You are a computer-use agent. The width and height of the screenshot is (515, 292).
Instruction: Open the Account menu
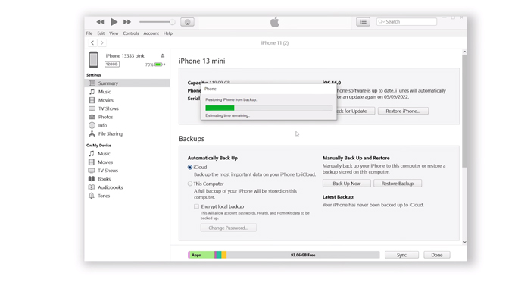pyautogui.click(x=151, y=33)
